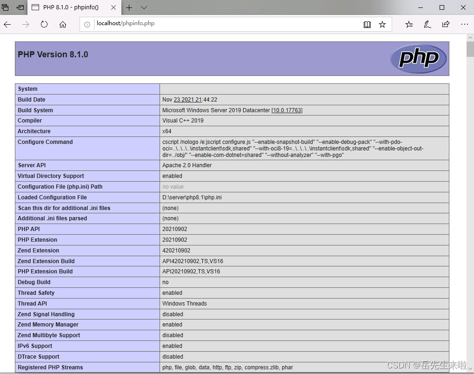The width and height of the screenshot is (474, 374).
Task: Click Zend Extension value 420210902
Action: pyautogui.click(x=176, y=251)
